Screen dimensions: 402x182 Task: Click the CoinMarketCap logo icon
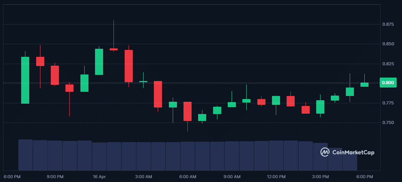tap(325, 152)
